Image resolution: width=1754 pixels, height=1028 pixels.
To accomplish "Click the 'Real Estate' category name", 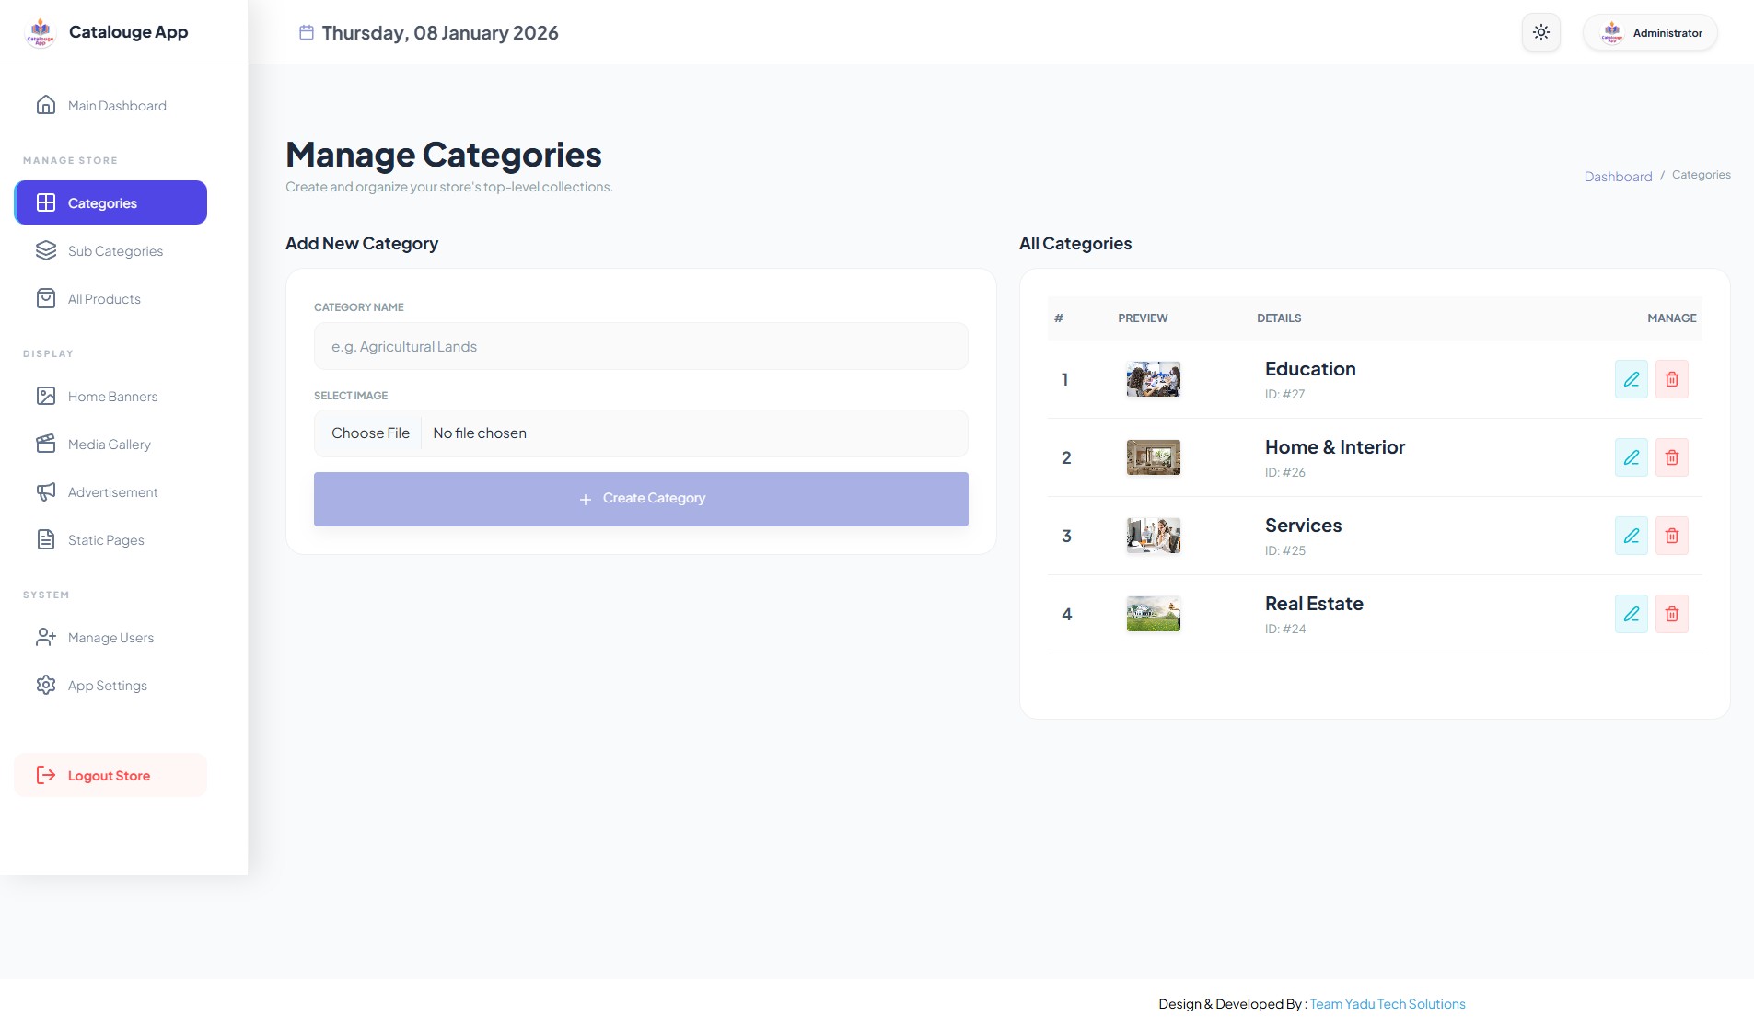I will coord(1314,604).
